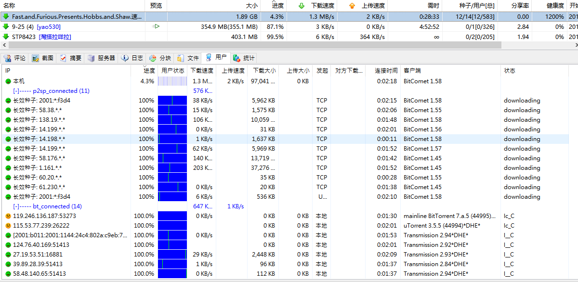Click the info icon on 日志 tab
578x282 pixels.
click(x=125, y=58)
